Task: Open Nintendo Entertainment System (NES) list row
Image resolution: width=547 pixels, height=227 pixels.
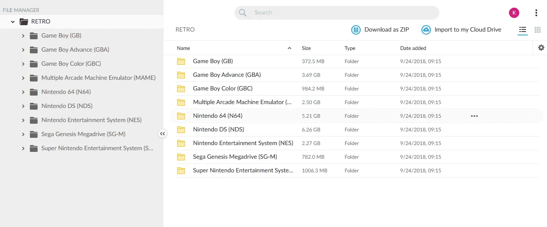Action: point(357,143)
